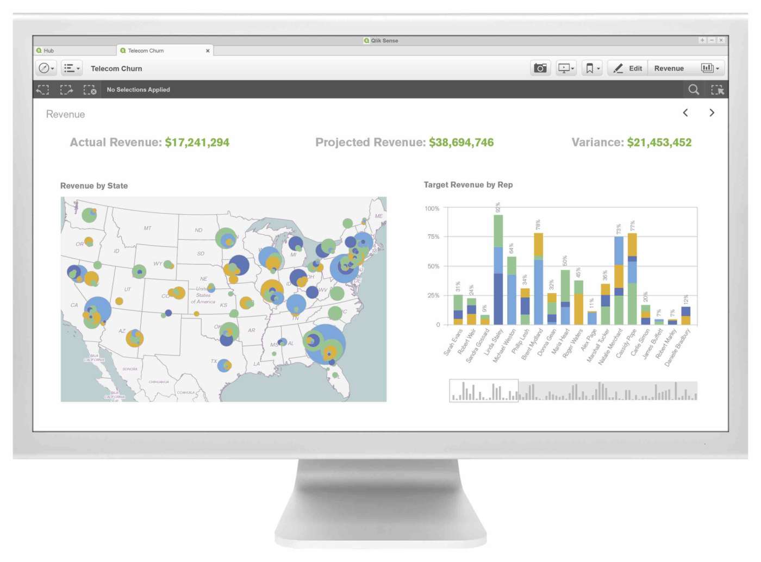Image resolution: width=761 pixels, height=562 pixels.
Task: Select Natalie Merchant's 73% bar
Action: coord(619,280)
